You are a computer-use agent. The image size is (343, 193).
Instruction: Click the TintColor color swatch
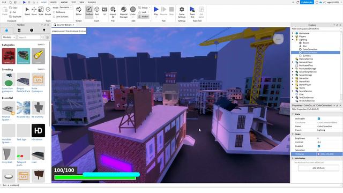point(318,154)
